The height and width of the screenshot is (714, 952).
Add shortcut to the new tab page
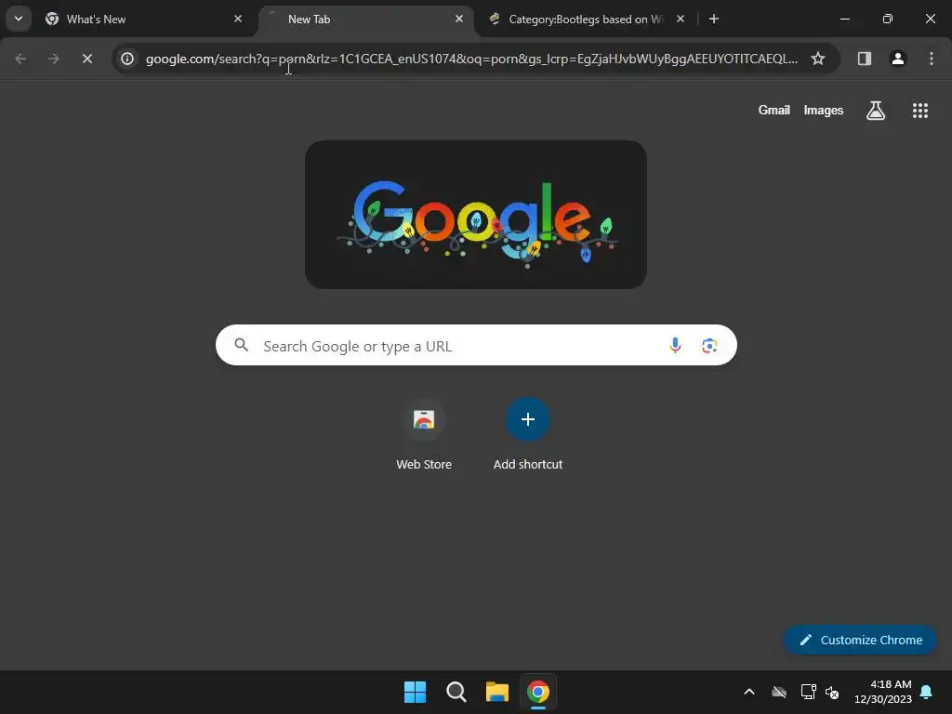tap(528, 435)
